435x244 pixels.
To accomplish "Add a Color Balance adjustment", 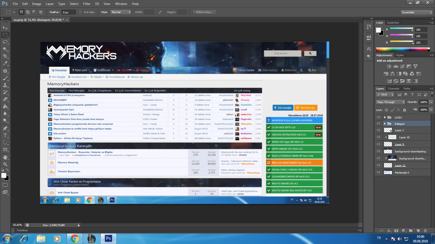I will point(392,74).
